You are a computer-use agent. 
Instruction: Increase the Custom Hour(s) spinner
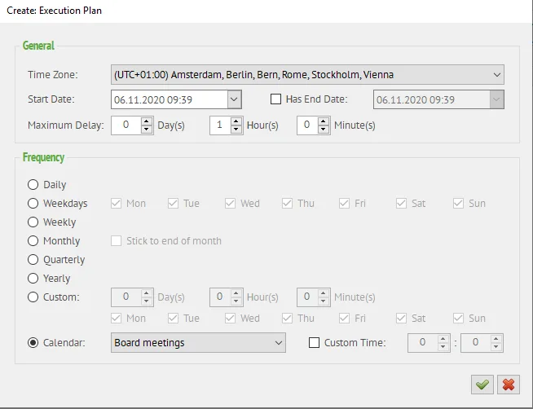point(236,293)
